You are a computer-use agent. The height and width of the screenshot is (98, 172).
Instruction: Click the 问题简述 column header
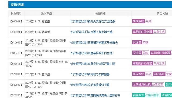coord(100,13)
